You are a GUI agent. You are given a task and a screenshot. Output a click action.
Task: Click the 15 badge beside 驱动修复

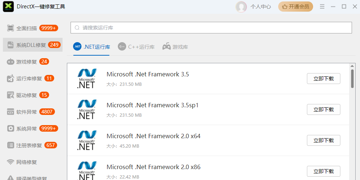[x=44, y=95]
